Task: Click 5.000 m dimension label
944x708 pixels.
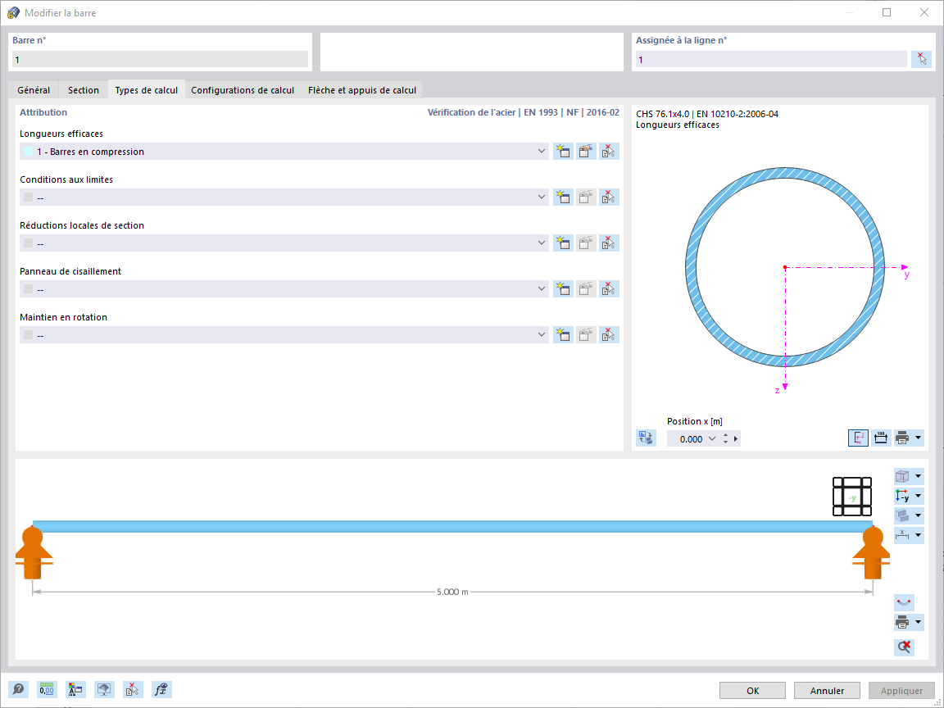Action: 452,592
